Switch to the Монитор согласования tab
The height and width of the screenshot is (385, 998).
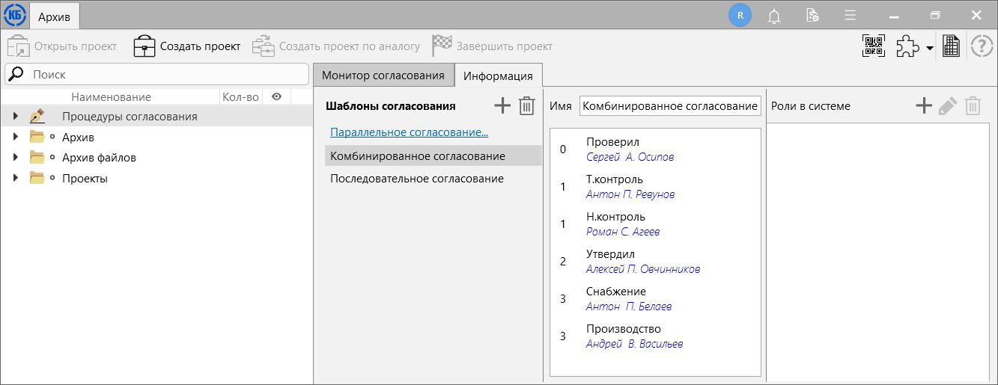click(383, 76)
